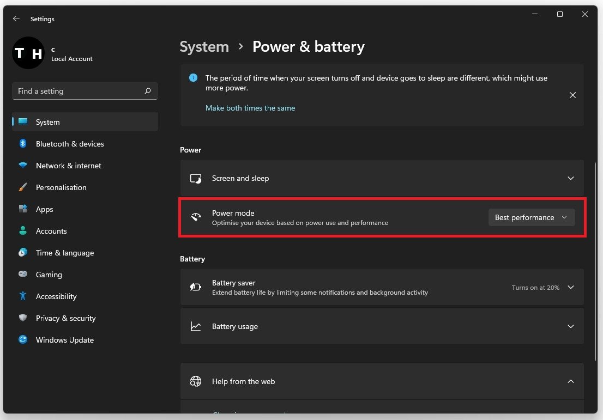Open Bluetooth & devices settings
The image size is (603, 420).
pyautogui.click(x=70, y=144)
